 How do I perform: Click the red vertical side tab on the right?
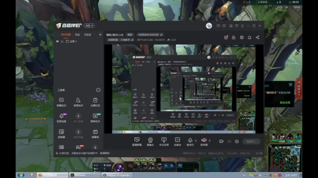click(299, 89)
